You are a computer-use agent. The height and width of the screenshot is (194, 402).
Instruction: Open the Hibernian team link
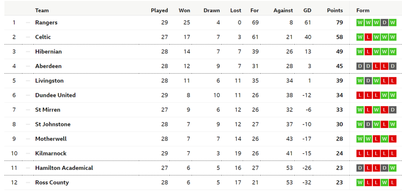pos(48,52)
